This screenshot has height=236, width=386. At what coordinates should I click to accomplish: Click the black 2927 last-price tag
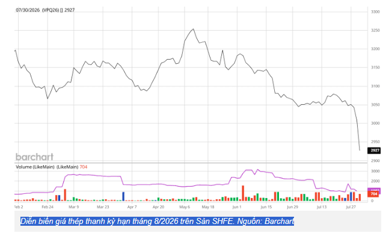point(374,151)
